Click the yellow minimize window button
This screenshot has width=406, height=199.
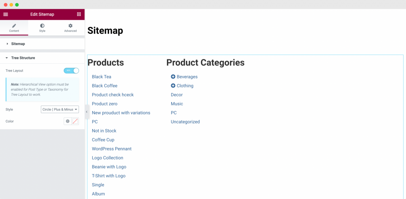tap(11, 5)
